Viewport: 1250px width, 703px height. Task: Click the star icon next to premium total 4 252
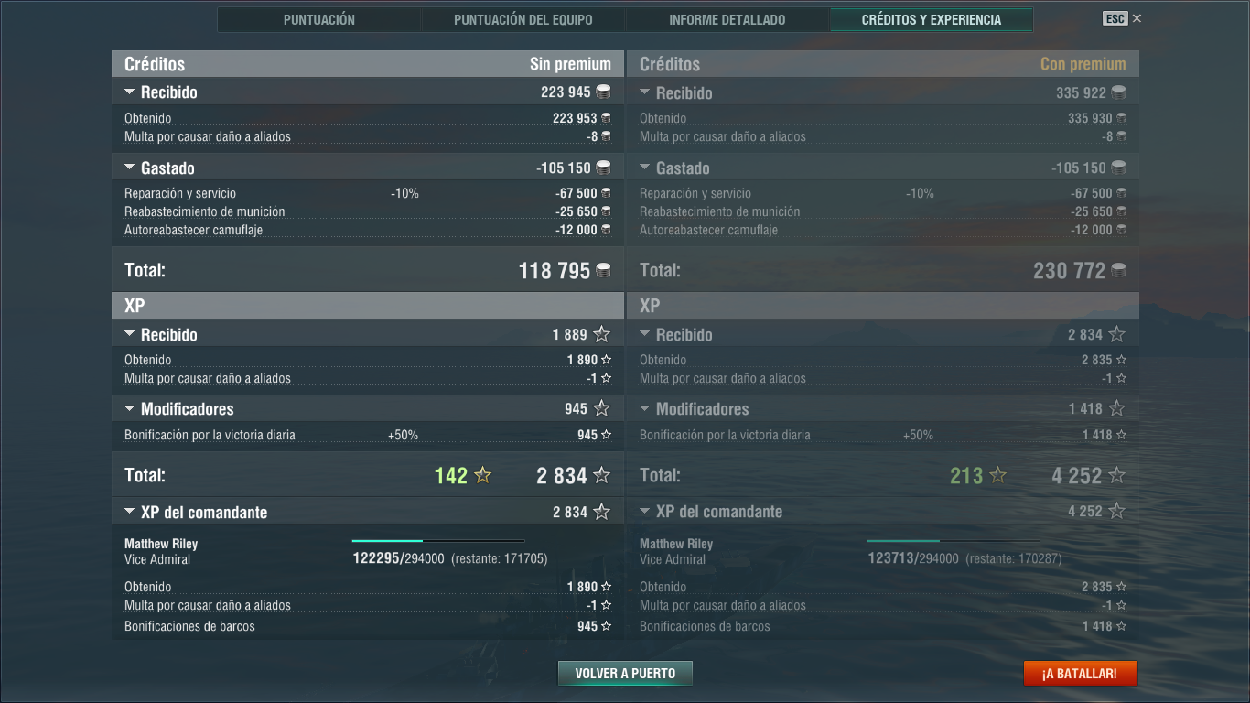click(1116, 475)
